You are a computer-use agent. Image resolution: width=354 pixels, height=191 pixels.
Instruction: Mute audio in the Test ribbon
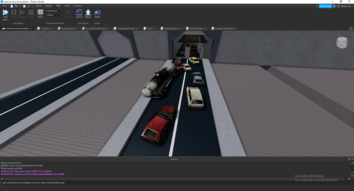click(x=97, y=14)
